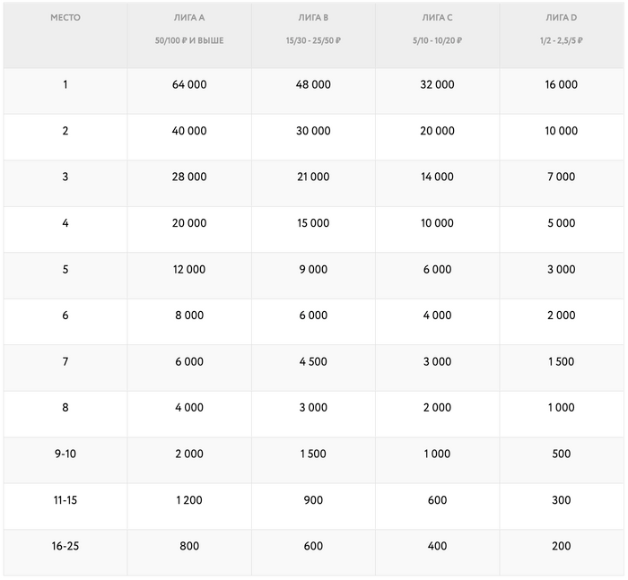Screen dimensions: 628x580
Task: Select the ЛИГА A column header
Action: tap(188, 18)
